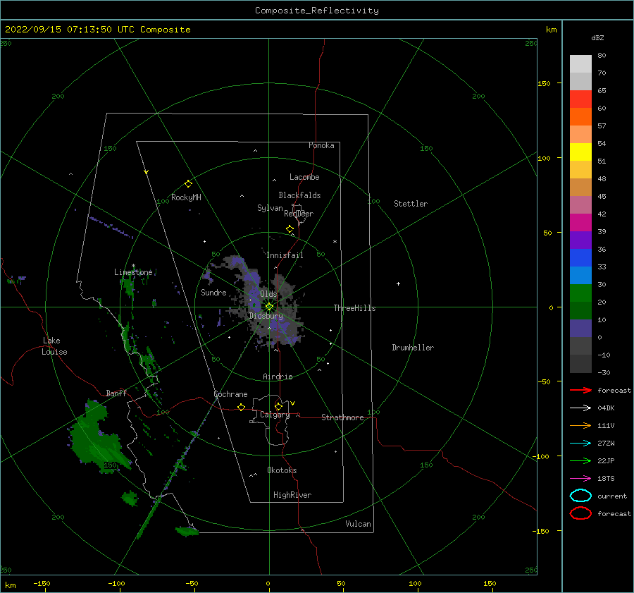Image resolution: width=634 pixels, height=593 pixels.
Task: Click the yellow diamond marker above RockyMH
Action: tap(188, 184)
